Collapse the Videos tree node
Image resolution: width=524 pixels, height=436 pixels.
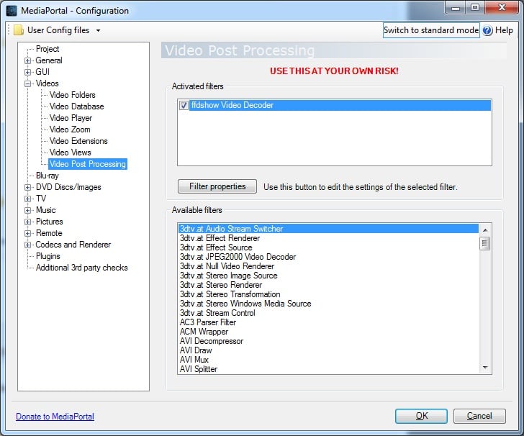(28, 83)
